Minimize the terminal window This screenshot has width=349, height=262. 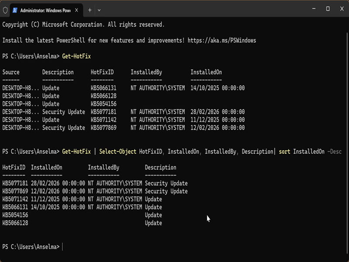click(314, 9)
